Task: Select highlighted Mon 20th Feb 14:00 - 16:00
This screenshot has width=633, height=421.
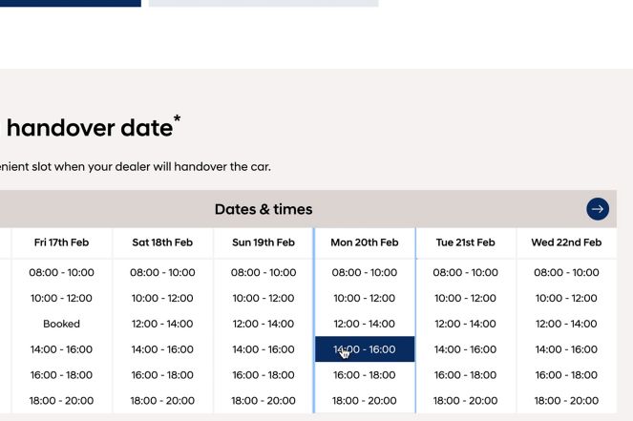Action: click(365, 349)
